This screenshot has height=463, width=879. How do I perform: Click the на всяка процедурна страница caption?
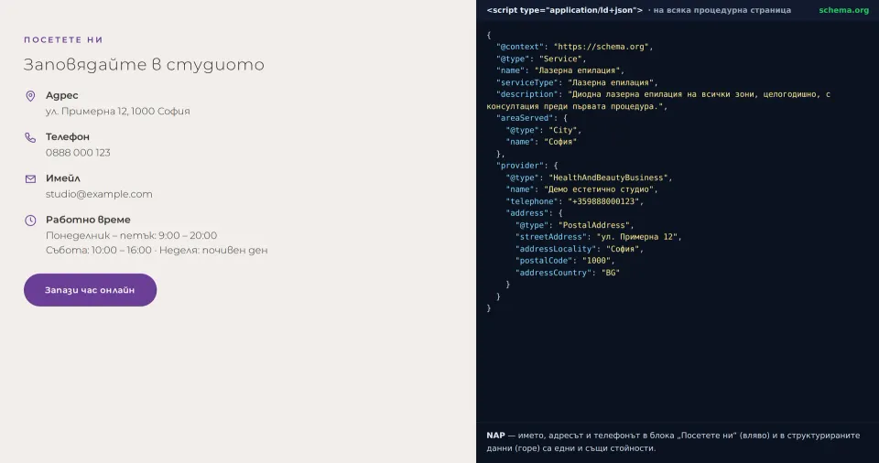[722, 10]
